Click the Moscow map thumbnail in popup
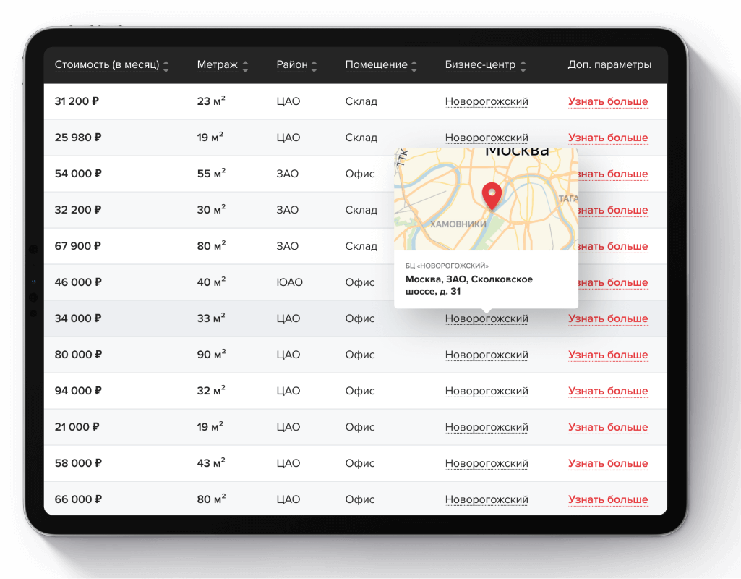This screenshot has height=579, width=741. coord(487,199)
